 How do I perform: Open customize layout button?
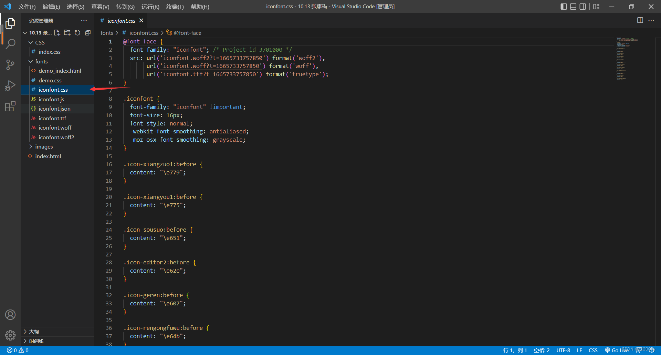click(596, 7)
